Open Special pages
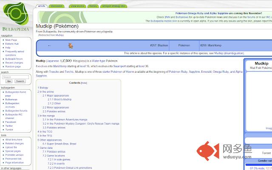 (x=13, y=151)
